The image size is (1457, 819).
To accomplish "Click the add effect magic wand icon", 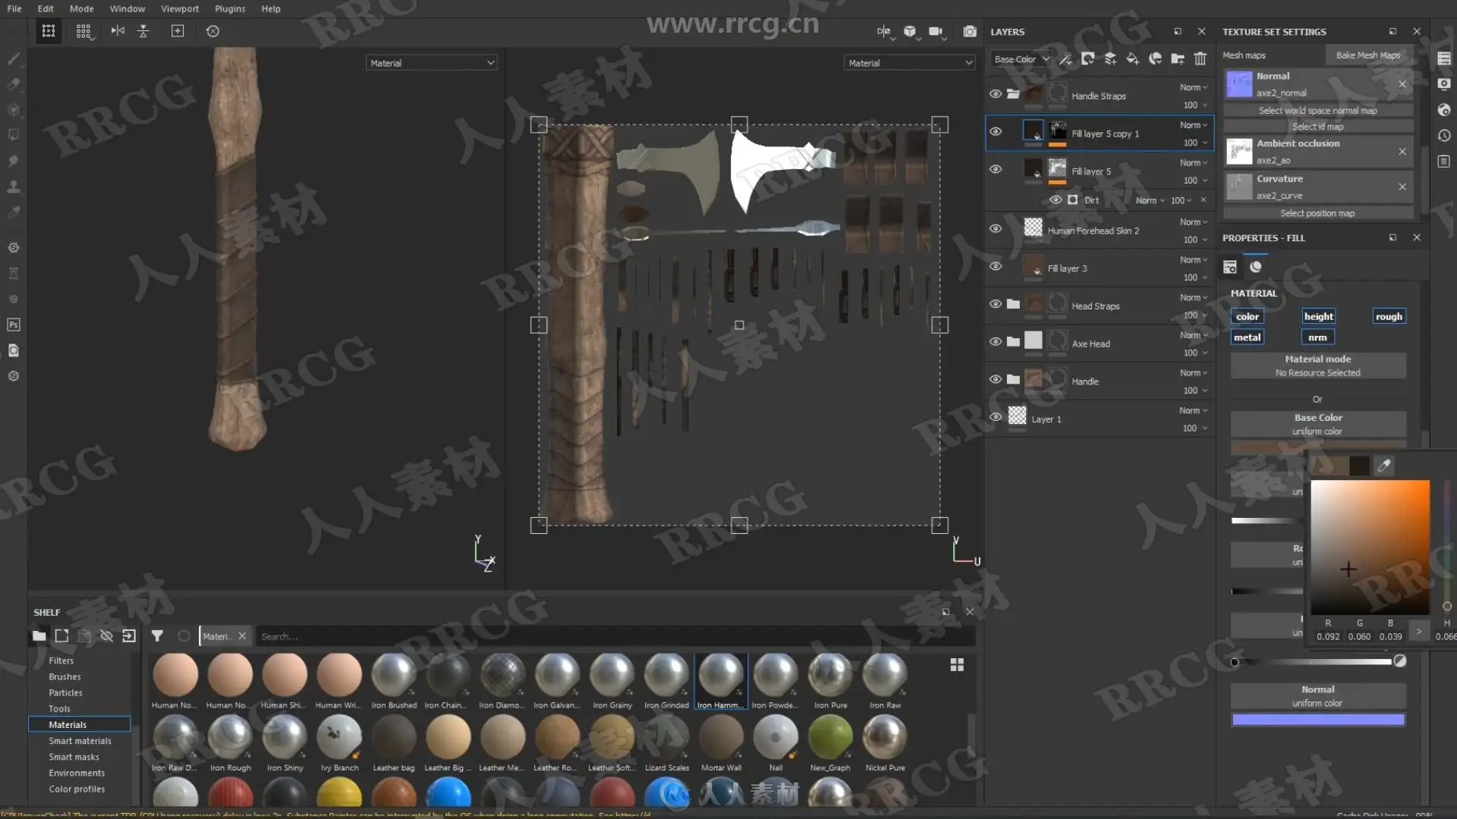I will coord(1065,58).
